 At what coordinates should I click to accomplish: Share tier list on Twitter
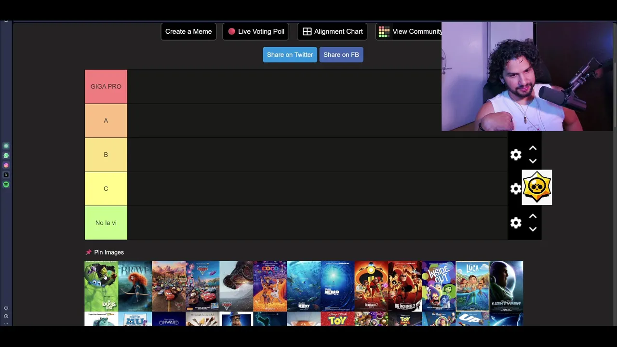[x=290, y=54]
